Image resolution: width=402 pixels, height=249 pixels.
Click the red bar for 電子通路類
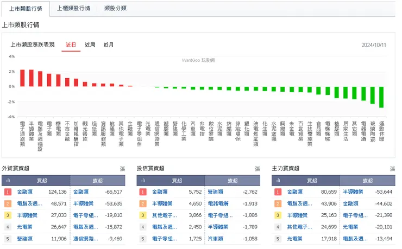[22, 78]
